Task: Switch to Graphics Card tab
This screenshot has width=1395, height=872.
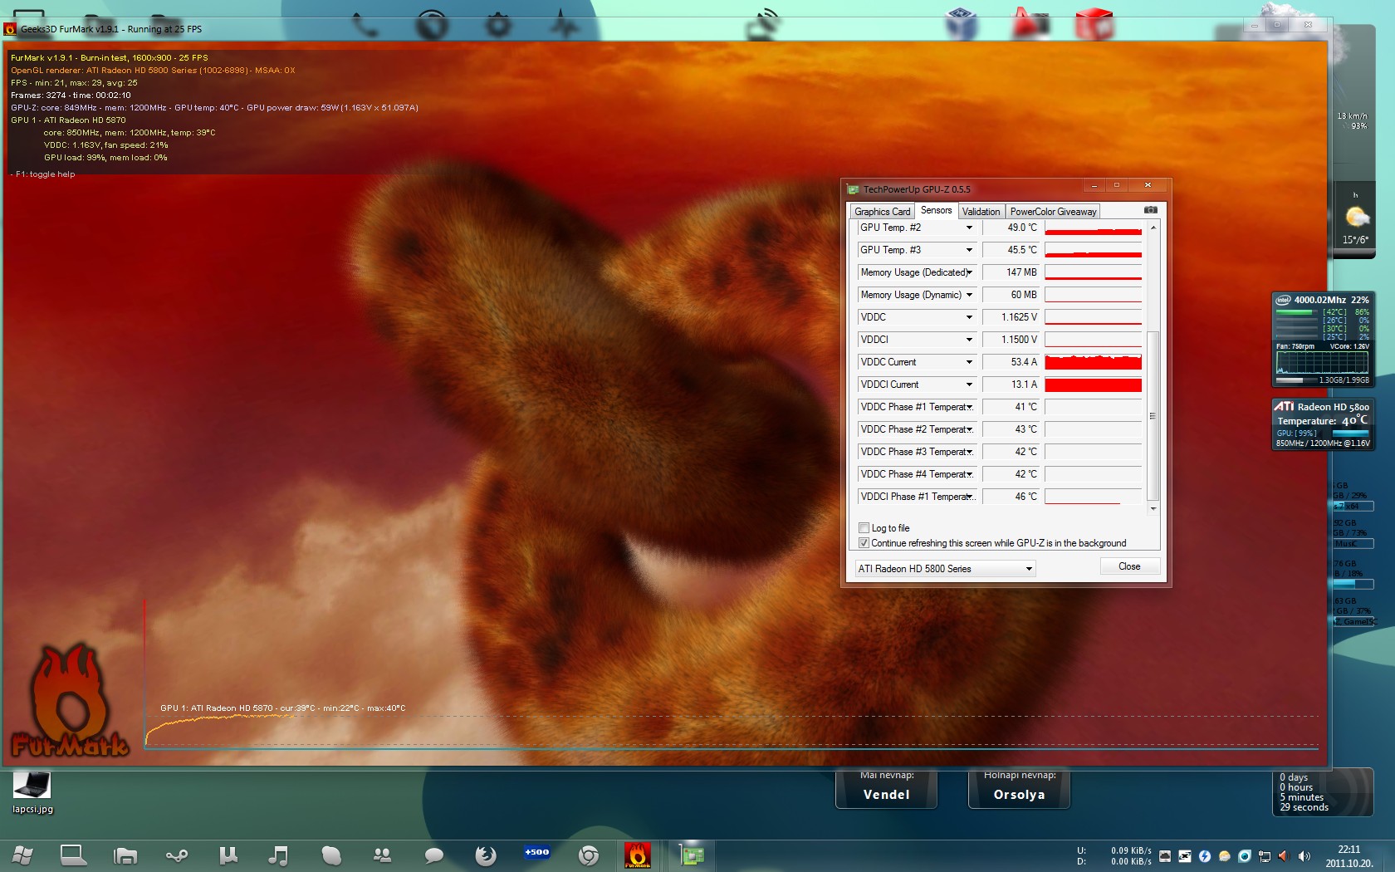Action: [882, 212]
